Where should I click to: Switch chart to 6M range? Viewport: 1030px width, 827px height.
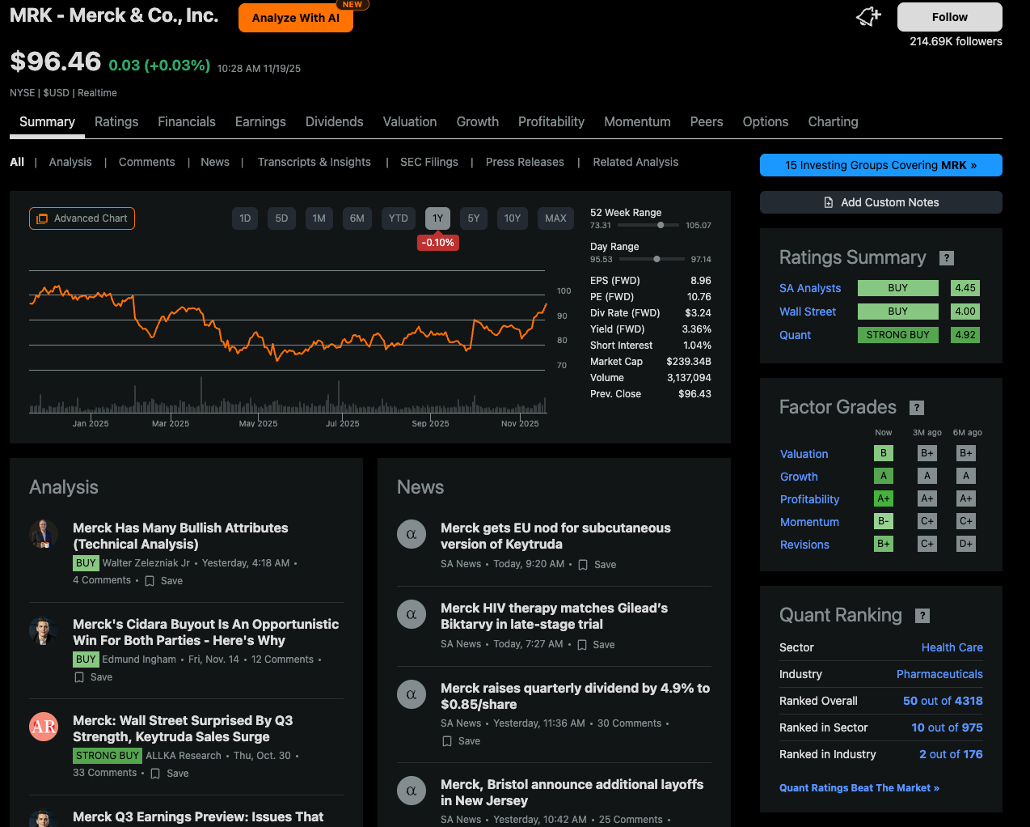pyautogui.click(x=357, y=218)
